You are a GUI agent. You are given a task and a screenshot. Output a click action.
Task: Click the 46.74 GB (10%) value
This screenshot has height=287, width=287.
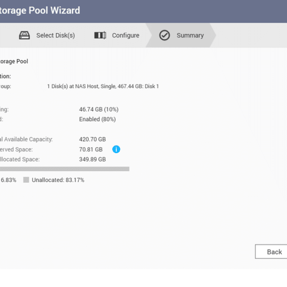(99, 109)
